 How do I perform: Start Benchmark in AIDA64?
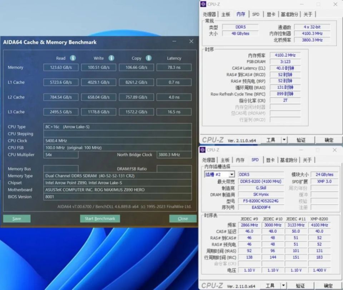point(100,219)
